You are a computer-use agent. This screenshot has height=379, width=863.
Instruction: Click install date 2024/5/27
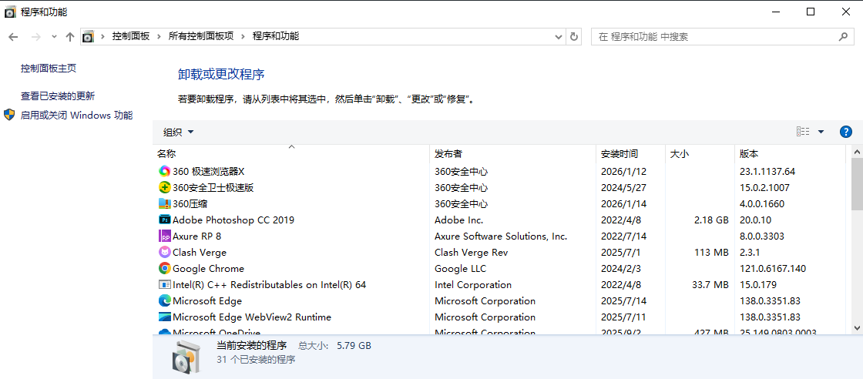click(x=623, y=188)
